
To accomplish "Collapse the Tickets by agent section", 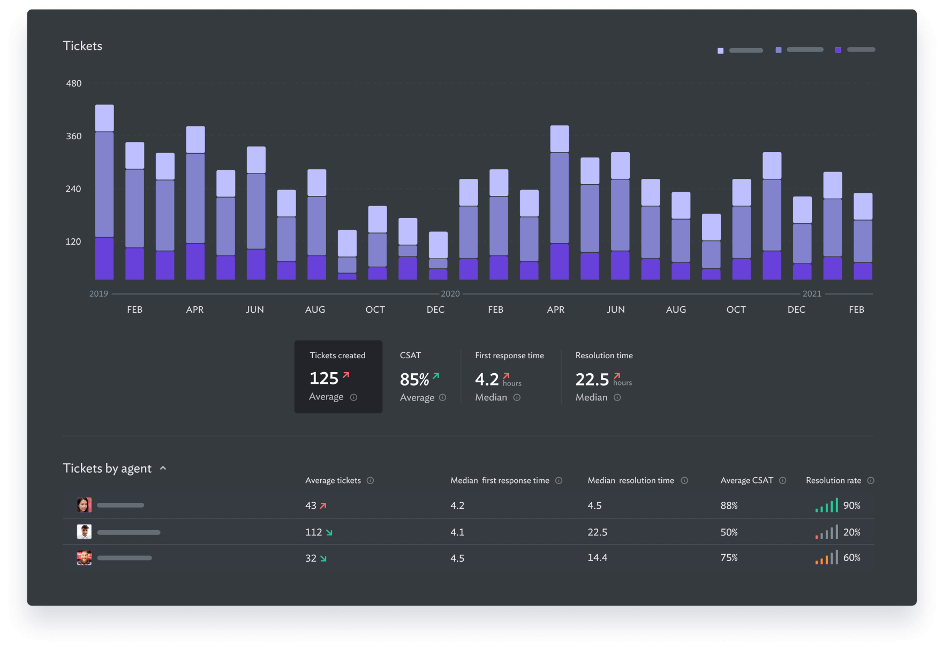I will click(163, 469).
